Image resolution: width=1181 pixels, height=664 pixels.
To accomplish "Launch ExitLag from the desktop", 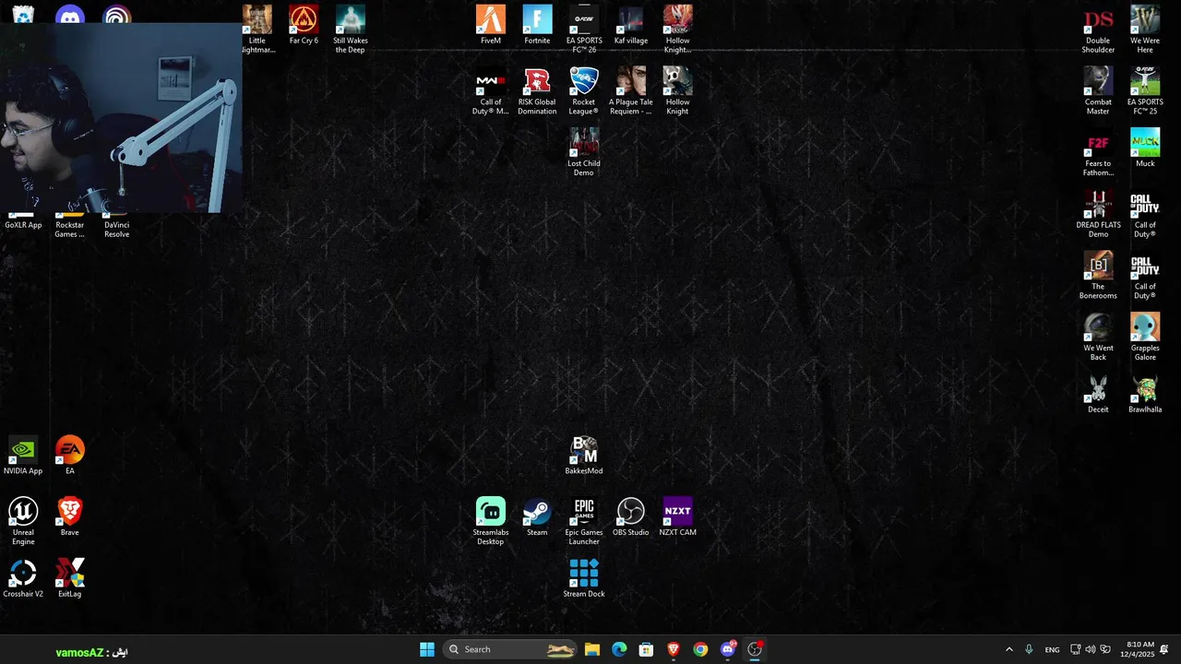I will pos(70,578).
